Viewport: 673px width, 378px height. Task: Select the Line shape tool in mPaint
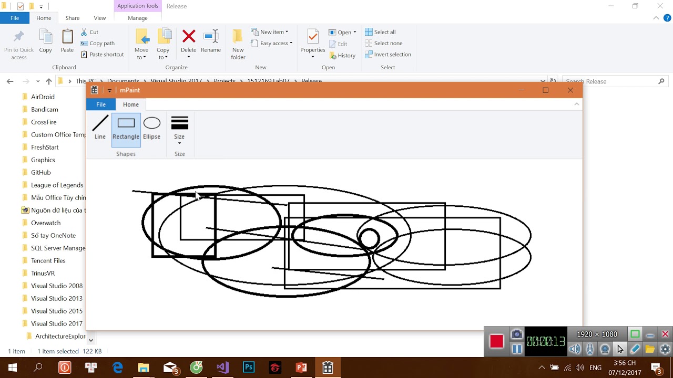click(x=100, y=129)
